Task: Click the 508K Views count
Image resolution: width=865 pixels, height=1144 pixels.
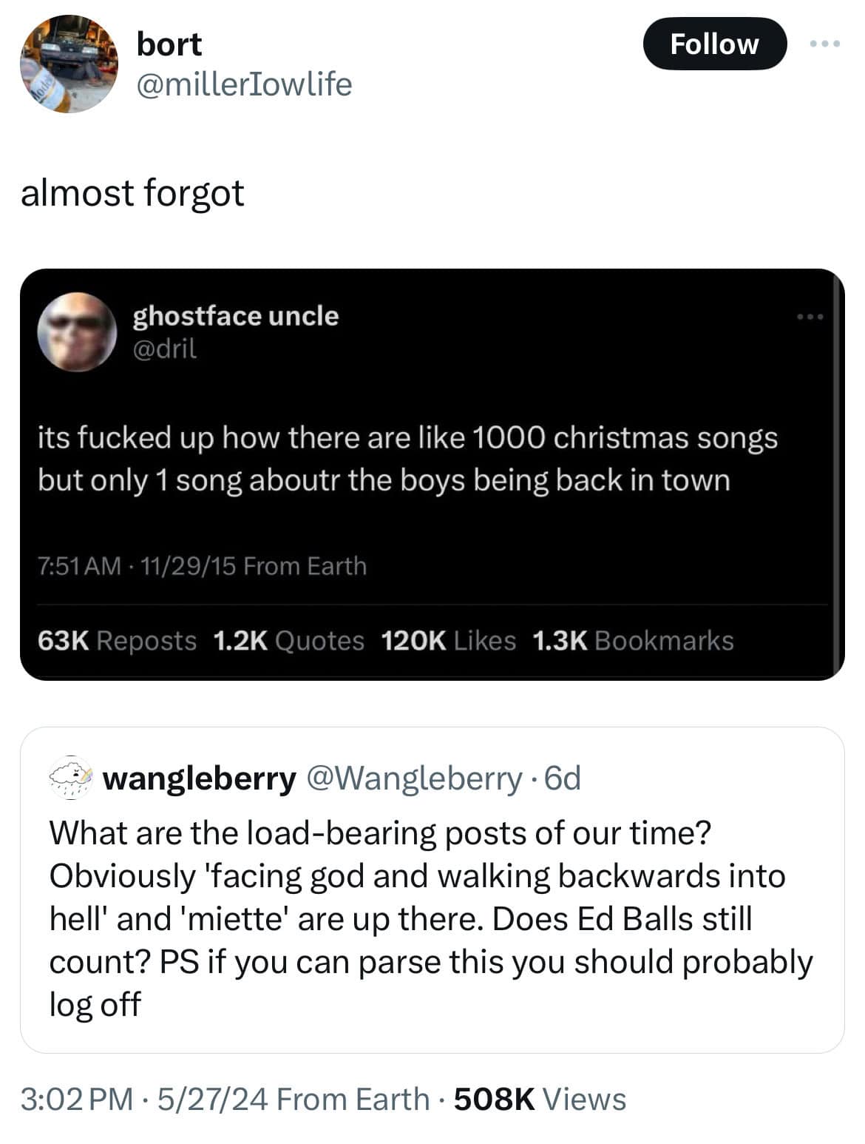Action: tap(540, 1099)
